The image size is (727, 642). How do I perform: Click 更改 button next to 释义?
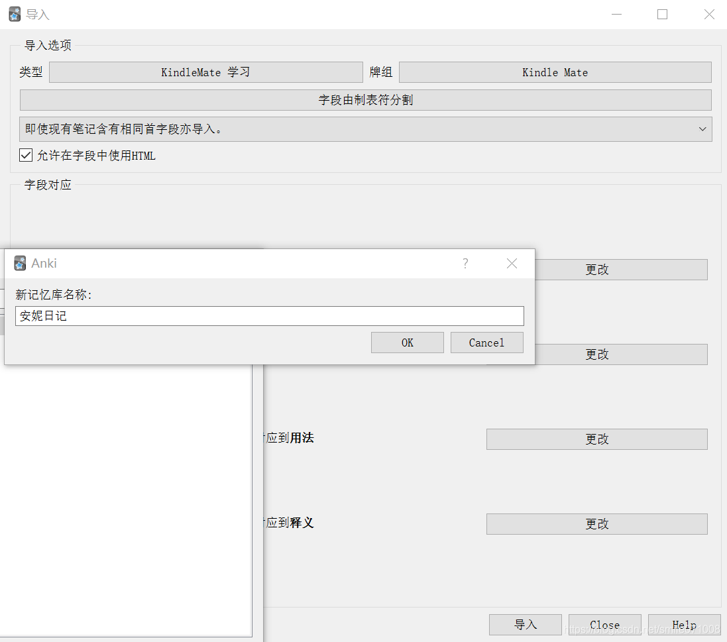[596, 524]
